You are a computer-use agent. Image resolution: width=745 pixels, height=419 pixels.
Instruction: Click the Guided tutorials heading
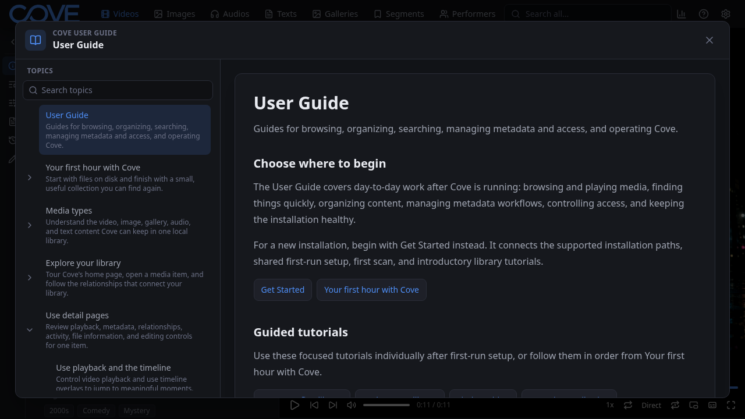(300, 332)
